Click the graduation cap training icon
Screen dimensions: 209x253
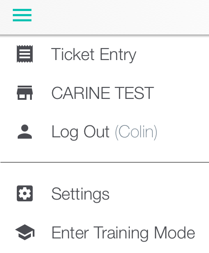point(25,232)
